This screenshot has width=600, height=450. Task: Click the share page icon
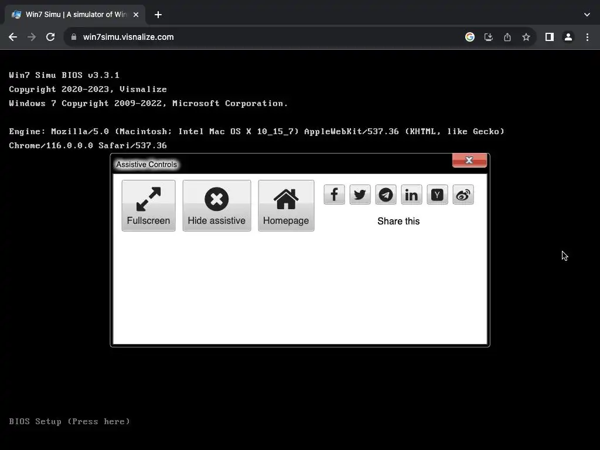[x=507, y=37]
